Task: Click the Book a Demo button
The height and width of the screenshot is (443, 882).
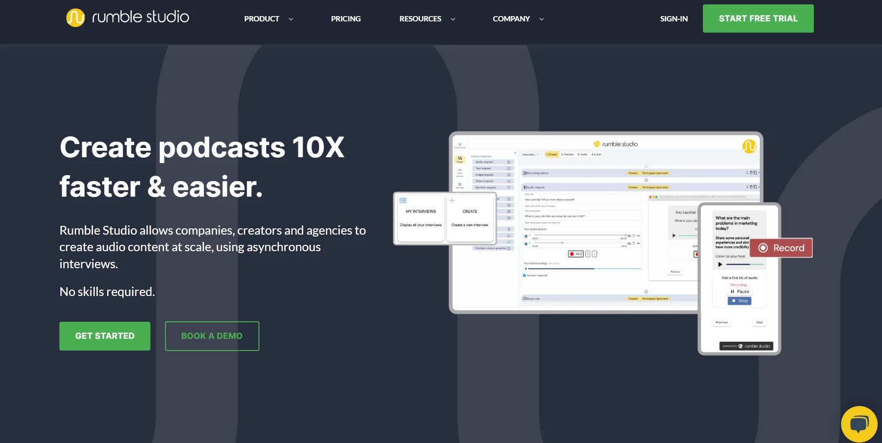Action: [x=212, y=336]
